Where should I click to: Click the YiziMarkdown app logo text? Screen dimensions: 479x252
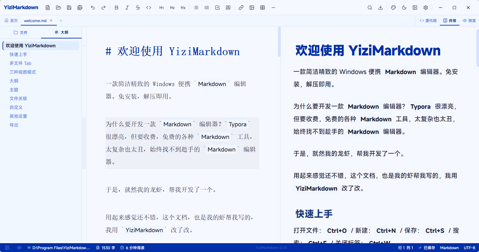click(21, 7)
